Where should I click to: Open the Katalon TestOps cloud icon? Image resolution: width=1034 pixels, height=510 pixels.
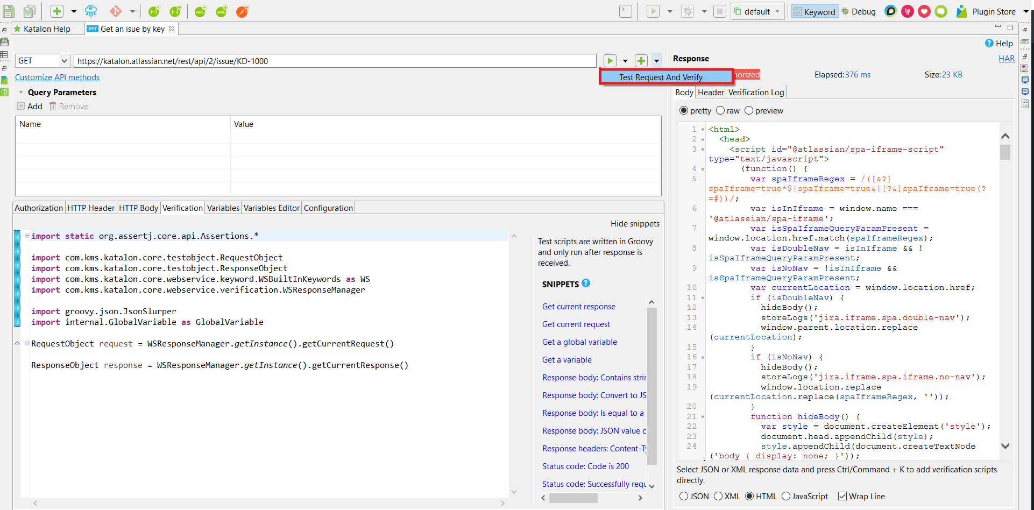pos(91,11)
